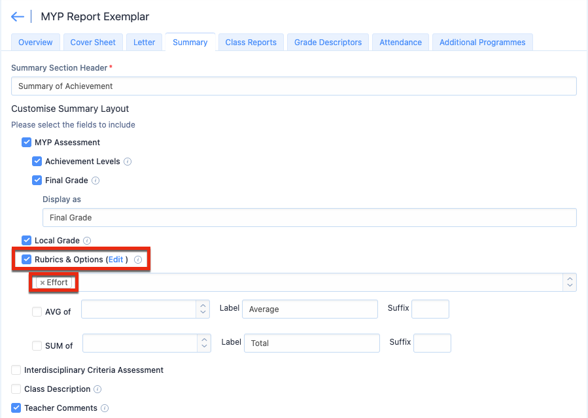Switch to the Attendance tab
Image resolution: width=588 pixels, height=418 pixels.
(400, 43)
